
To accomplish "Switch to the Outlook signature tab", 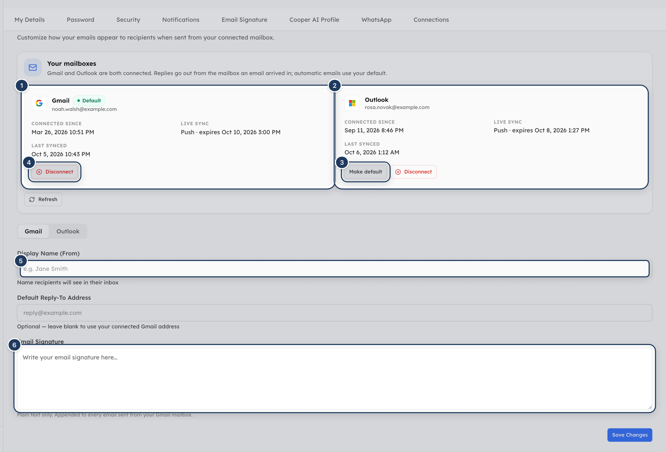I will coord(68,232).
